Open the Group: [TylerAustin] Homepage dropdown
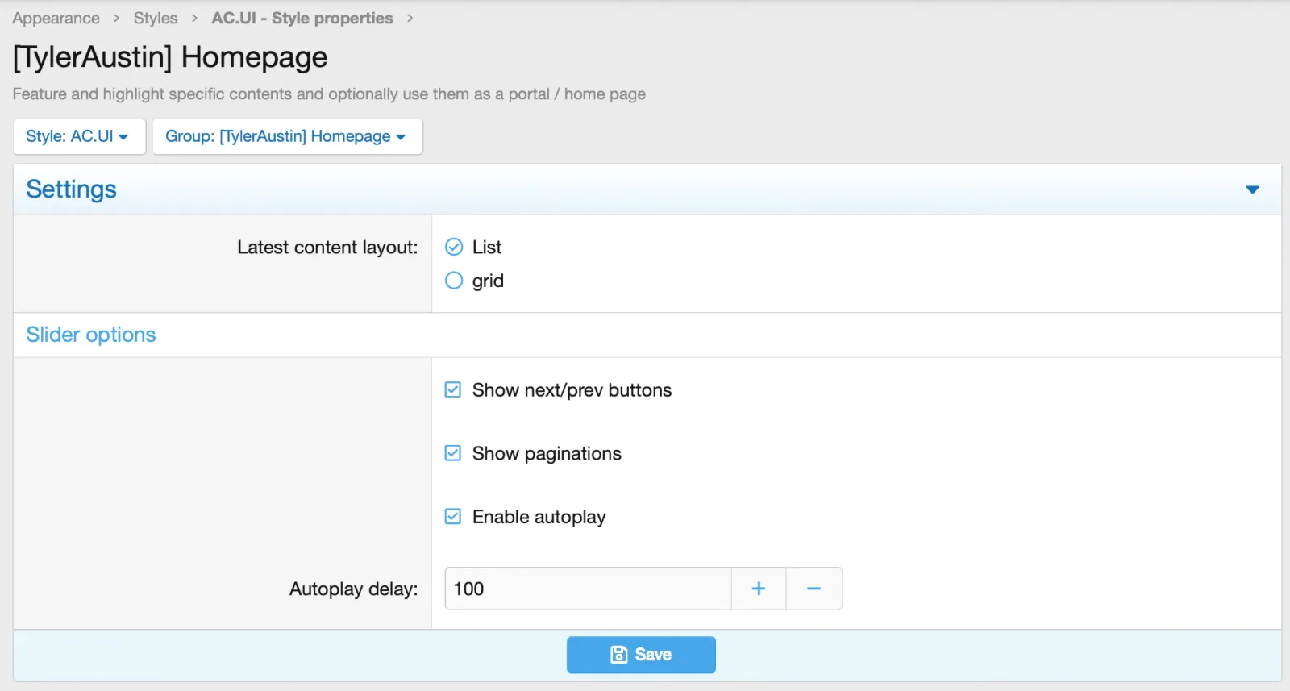The height and width of the screenshot is (691, 1290). coord(286,136)
